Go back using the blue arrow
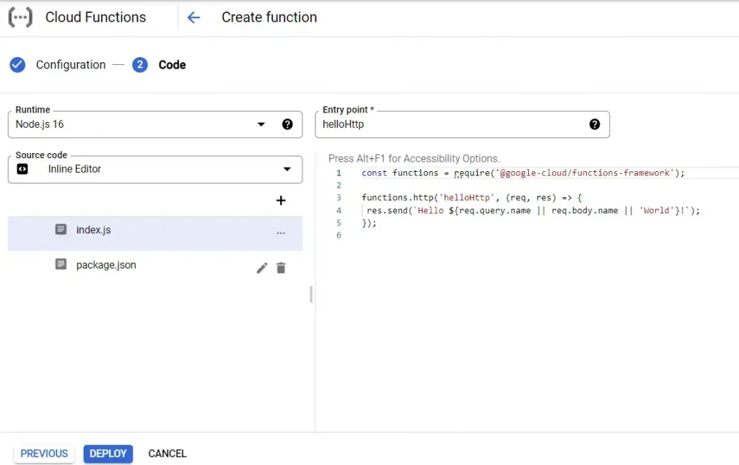Viewport: 739px width, 465px height. [193, 17]
